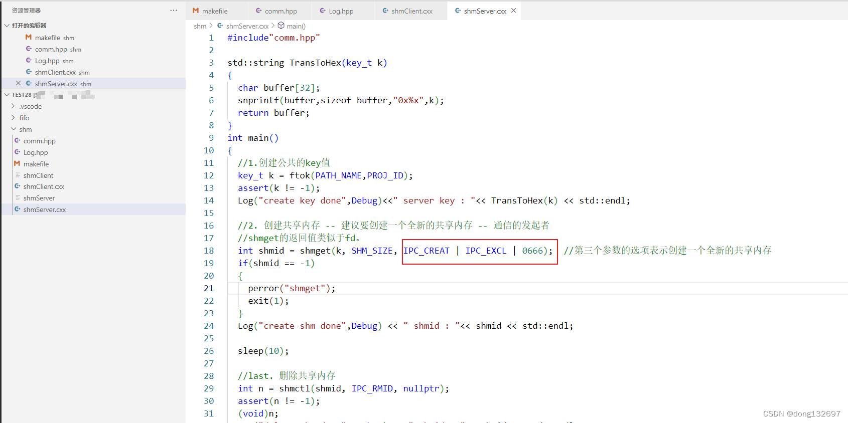This screenshot has width=848, height=423.
Task: Collapse the open editors section
Action: 7,25
